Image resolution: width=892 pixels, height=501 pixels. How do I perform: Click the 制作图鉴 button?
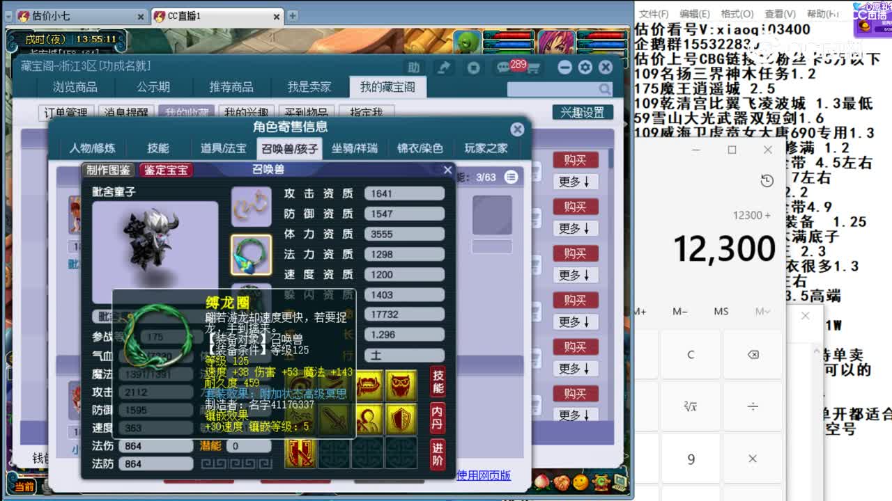tap(109, 170)
